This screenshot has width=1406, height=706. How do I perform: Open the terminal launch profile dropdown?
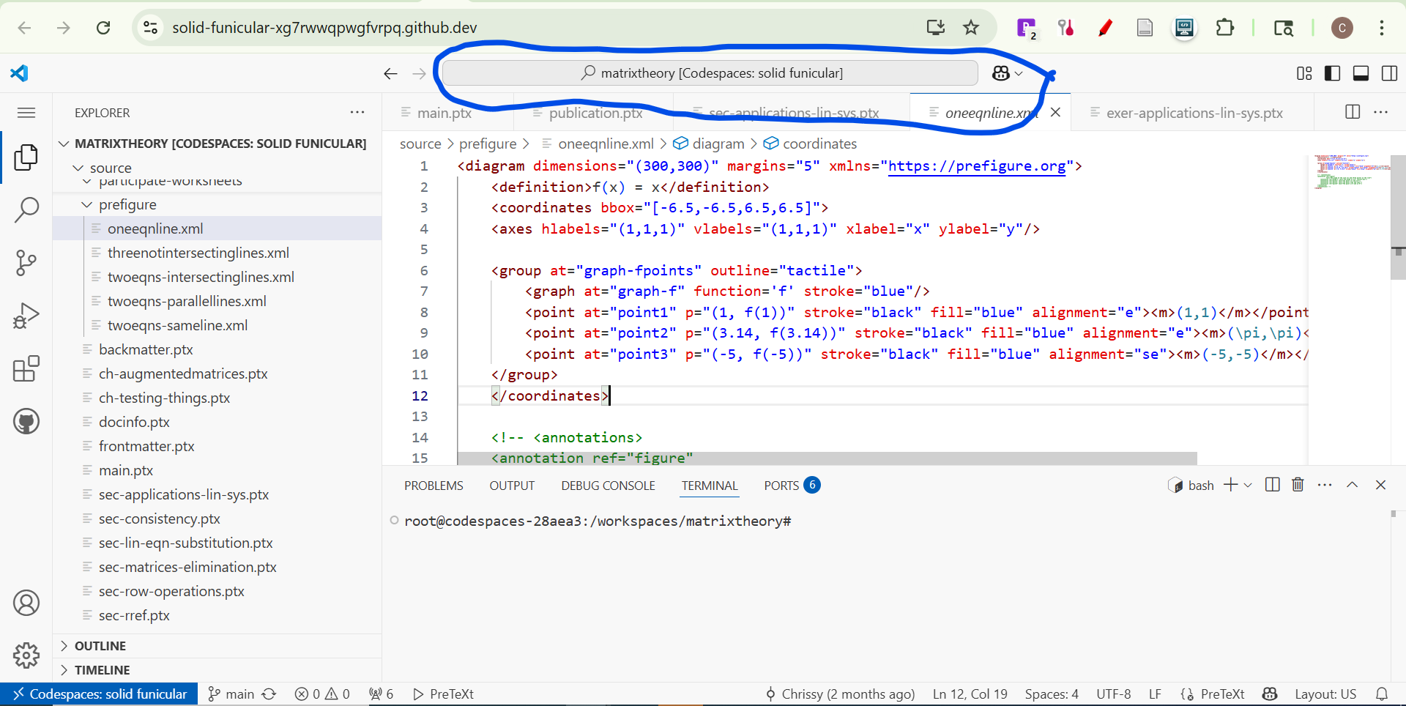point(1248,485)
